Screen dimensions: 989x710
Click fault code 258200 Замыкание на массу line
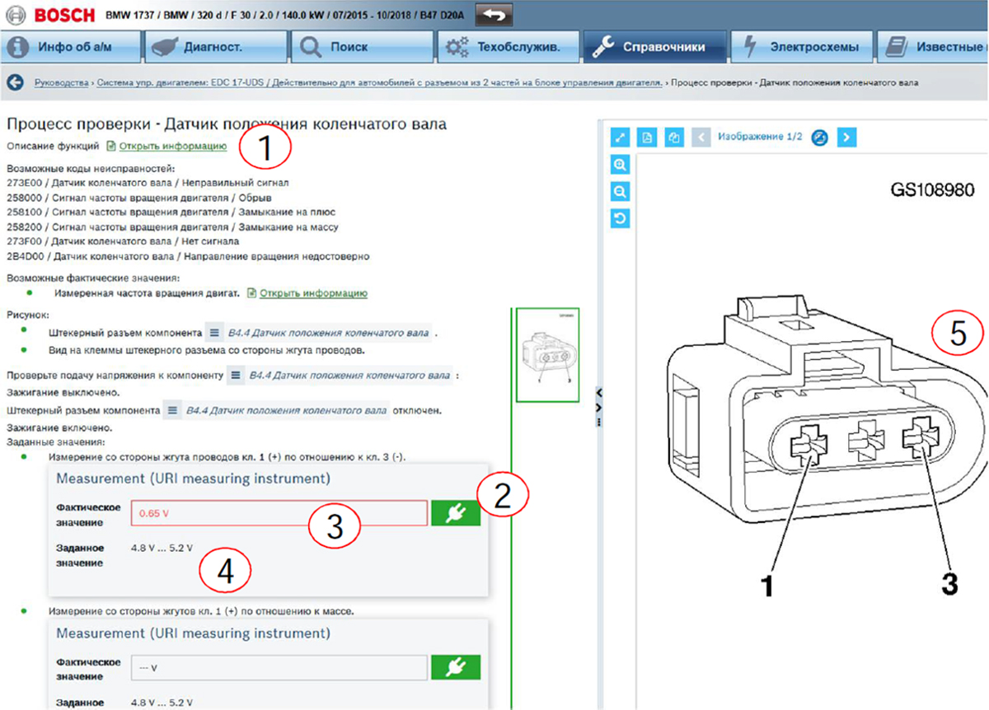pos(172,227)
